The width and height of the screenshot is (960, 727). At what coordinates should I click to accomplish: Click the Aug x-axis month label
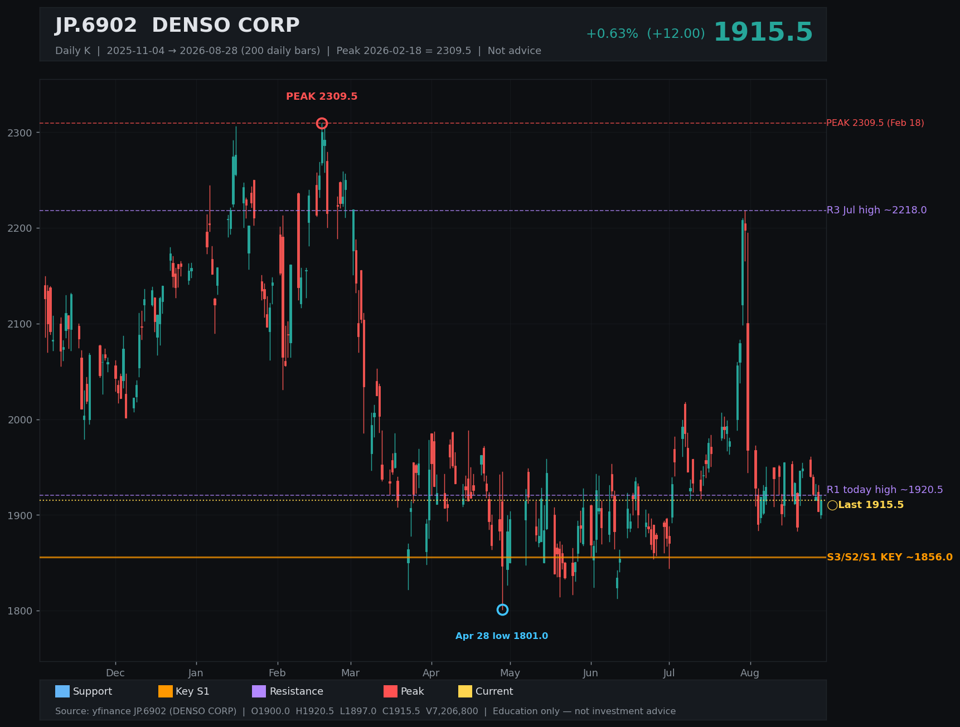click(x=750, y=673)
